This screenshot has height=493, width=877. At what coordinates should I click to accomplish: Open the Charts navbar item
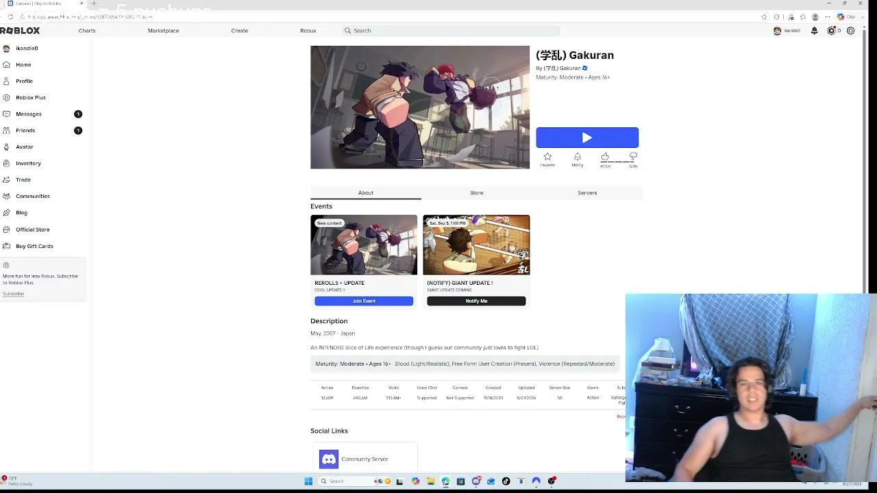pos(87,31)
